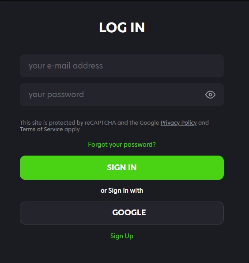The height and width of the screenshot is (263, 249).
Task: Open the Terms of Service link
Action: tap(41, 130)
